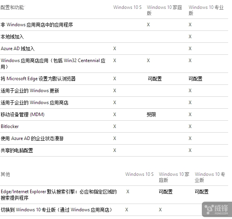Screen dimensions: 232x219
Task: Click '可配置' under 家庭版 in Edge default browser row
Action: click(155, 79)
